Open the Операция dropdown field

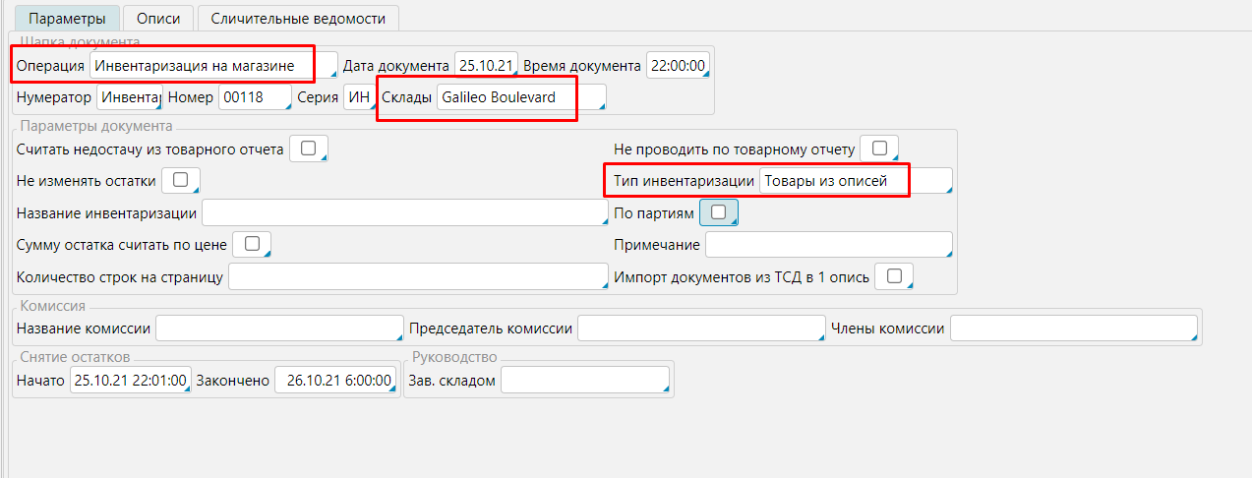(x=212, y=66)
